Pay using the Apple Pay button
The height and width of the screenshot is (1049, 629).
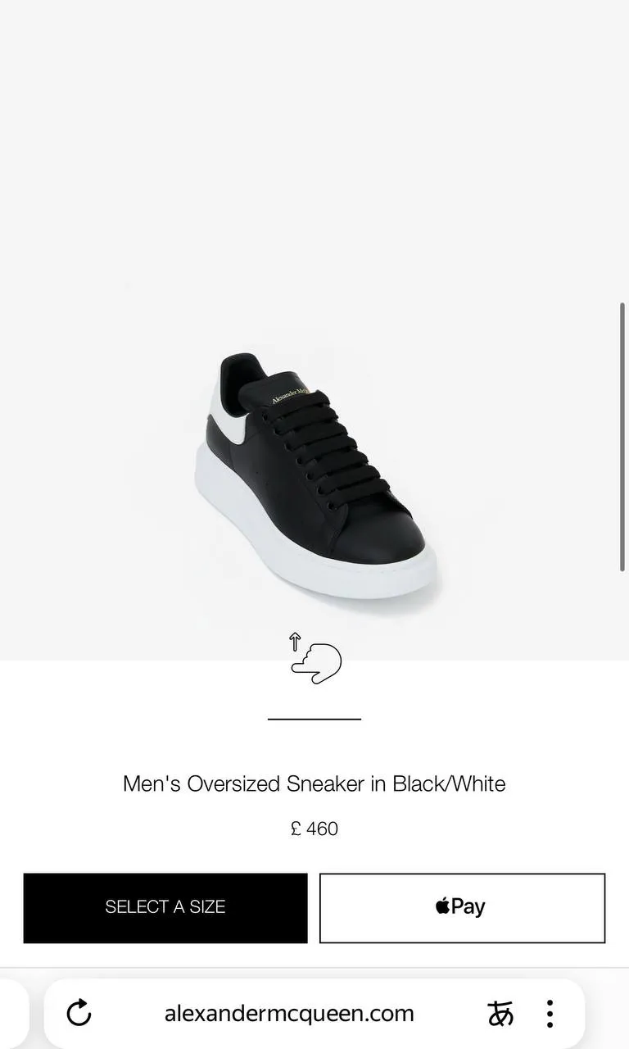pyautogui.click(x=462, y=907)
